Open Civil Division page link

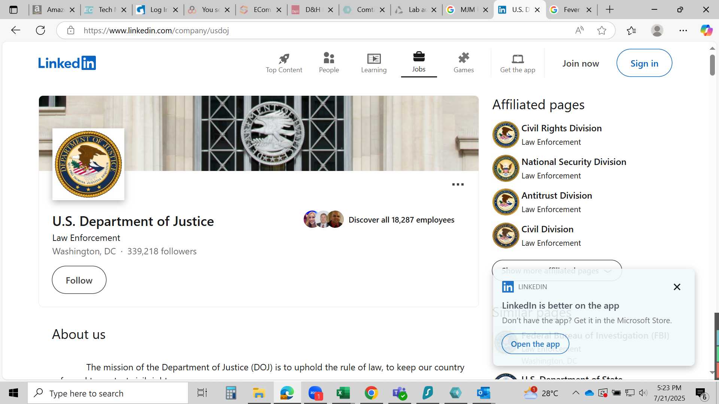click(x=547, y=229)
